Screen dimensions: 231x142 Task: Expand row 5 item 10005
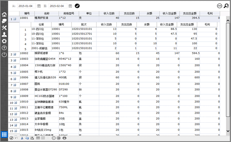[x=15, y=73]
